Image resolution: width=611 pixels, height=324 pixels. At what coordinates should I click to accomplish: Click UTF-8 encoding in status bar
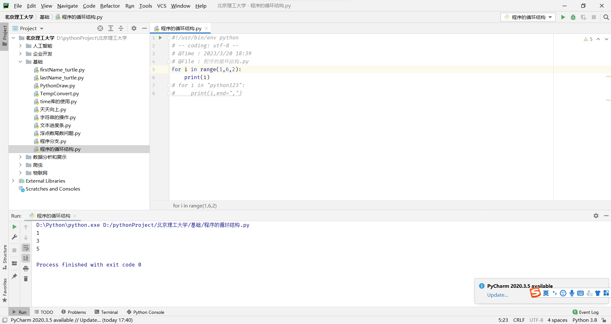pos(536,320)
